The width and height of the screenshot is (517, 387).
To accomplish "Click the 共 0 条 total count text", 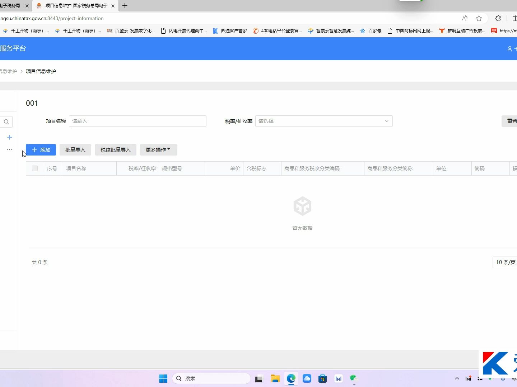I will click(39, 262).
